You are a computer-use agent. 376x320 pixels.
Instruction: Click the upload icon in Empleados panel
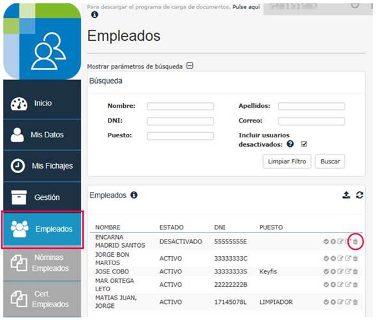[x=346, y=195]
